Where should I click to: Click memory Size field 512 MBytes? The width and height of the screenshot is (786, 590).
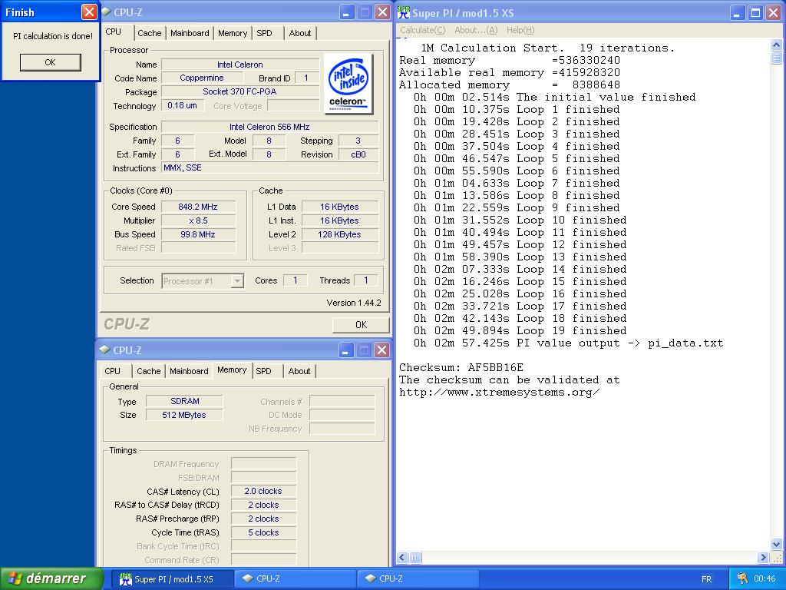[x=184, y=415]
